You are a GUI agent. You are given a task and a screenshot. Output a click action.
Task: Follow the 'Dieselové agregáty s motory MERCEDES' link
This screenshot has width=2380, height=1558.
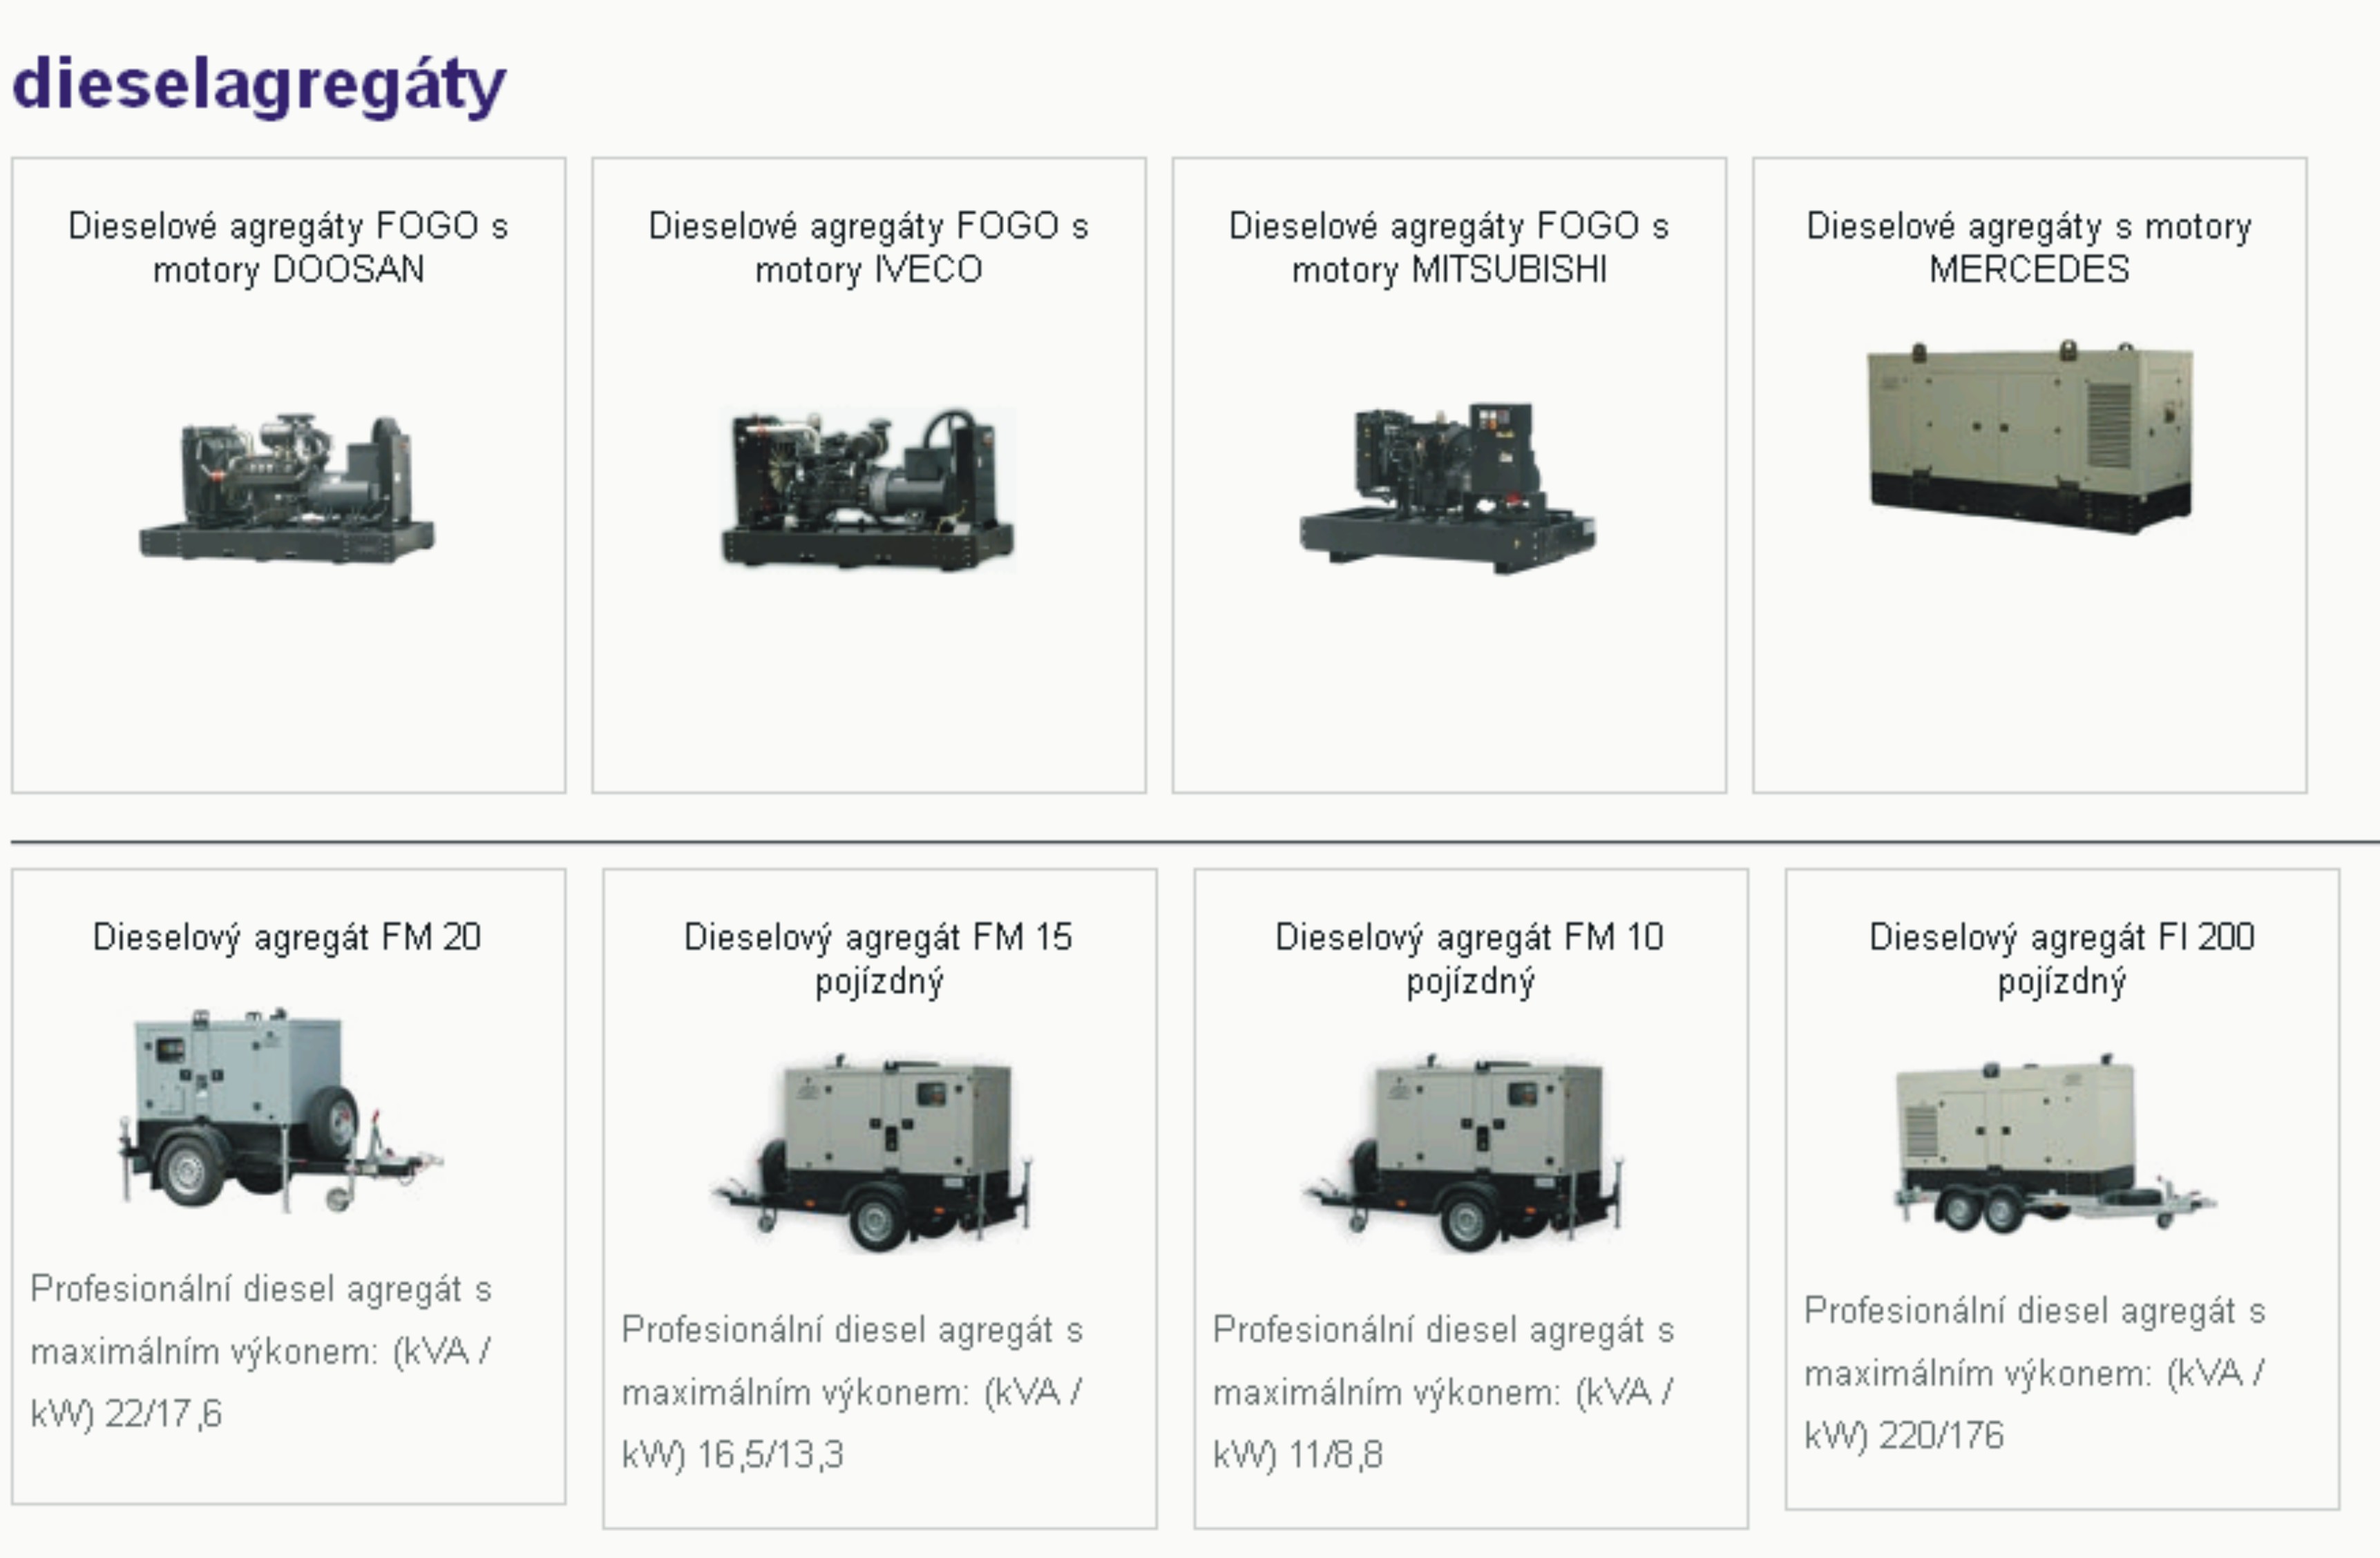coord(2029,248)
